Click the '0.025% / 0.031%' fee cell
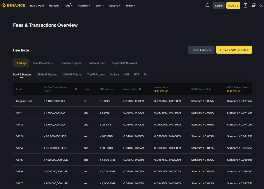 click(134, 160)
